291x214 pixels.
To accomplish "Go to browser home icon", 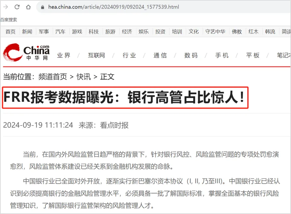I will coord(28,7).
